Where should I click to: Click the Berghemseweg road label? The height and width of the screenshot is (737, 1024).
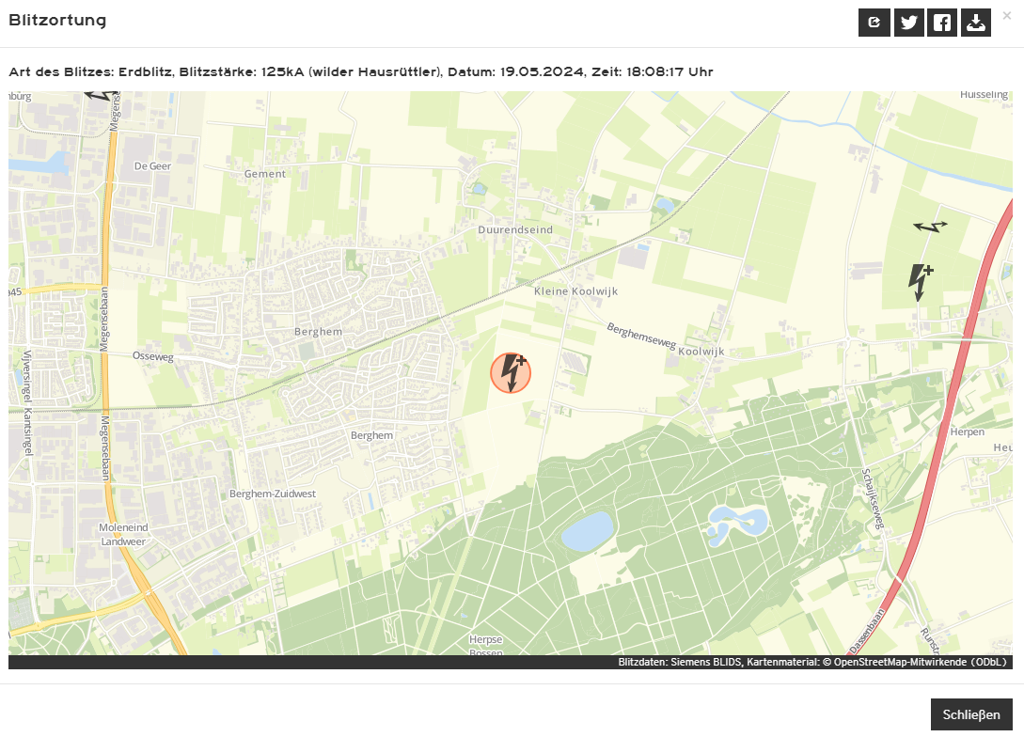pyautogui.click(x=641, y=336)
